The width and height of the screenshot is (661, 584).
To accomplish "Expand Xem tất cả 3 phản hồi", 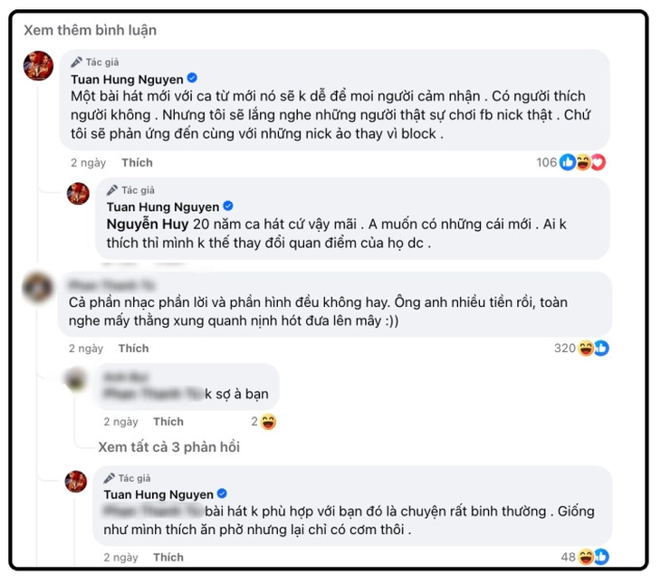I will coord(169,447).
